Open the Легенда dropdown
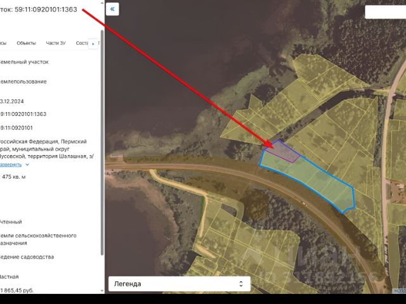This screenshot has height=304, width=406. pos(180,284)
